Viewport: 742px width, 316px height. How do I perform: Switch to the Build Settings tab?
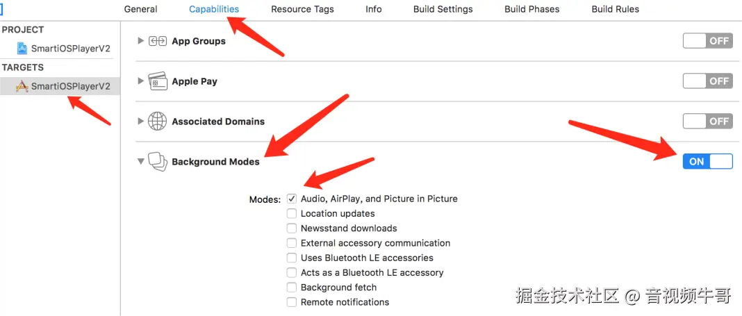(443, 9)
